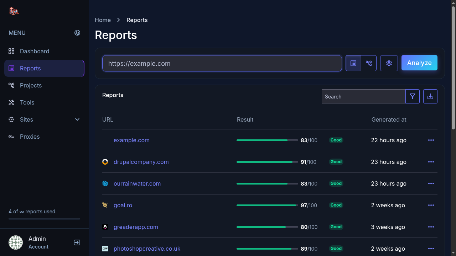Open more options for photoshopcreative.co.uk row

[x=431, y=249]
